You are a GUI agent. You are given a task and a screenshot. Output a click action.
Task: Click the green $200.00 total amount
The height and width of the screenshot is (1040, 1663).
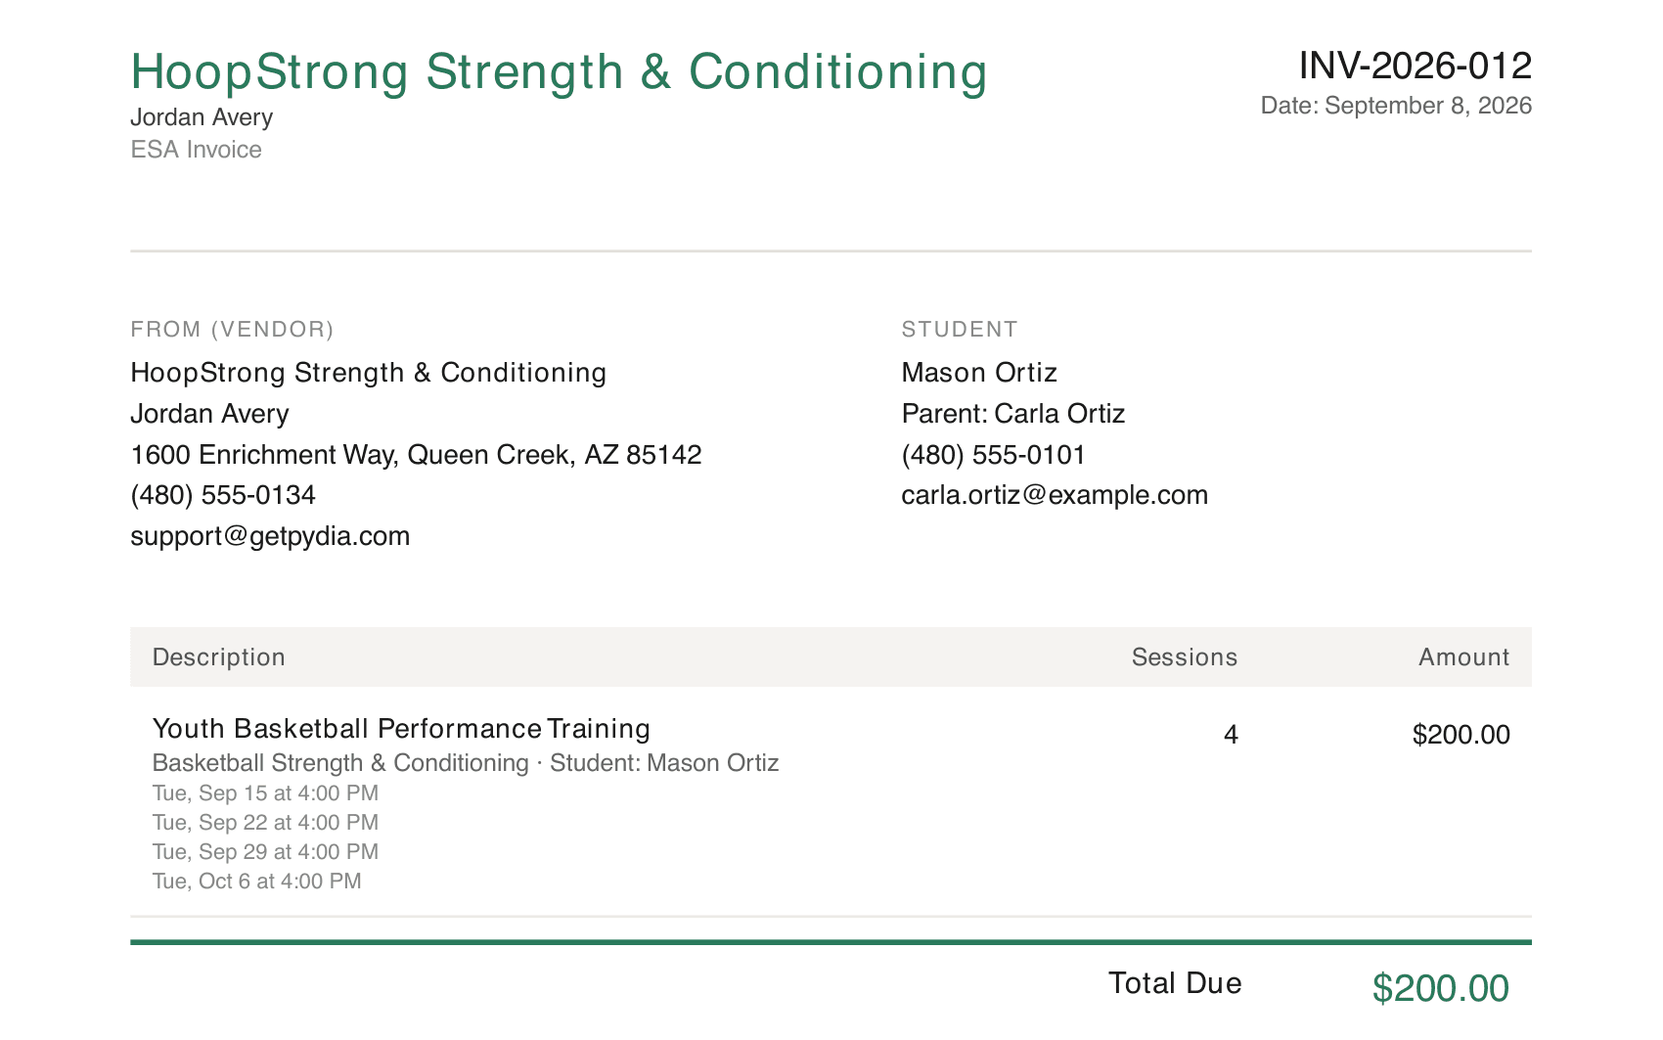[1441, 988]
